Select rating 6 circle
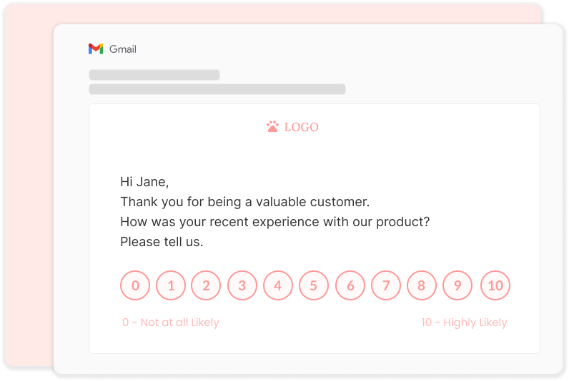Viewport: 569px width, 381px height. (x=350, y=285)
